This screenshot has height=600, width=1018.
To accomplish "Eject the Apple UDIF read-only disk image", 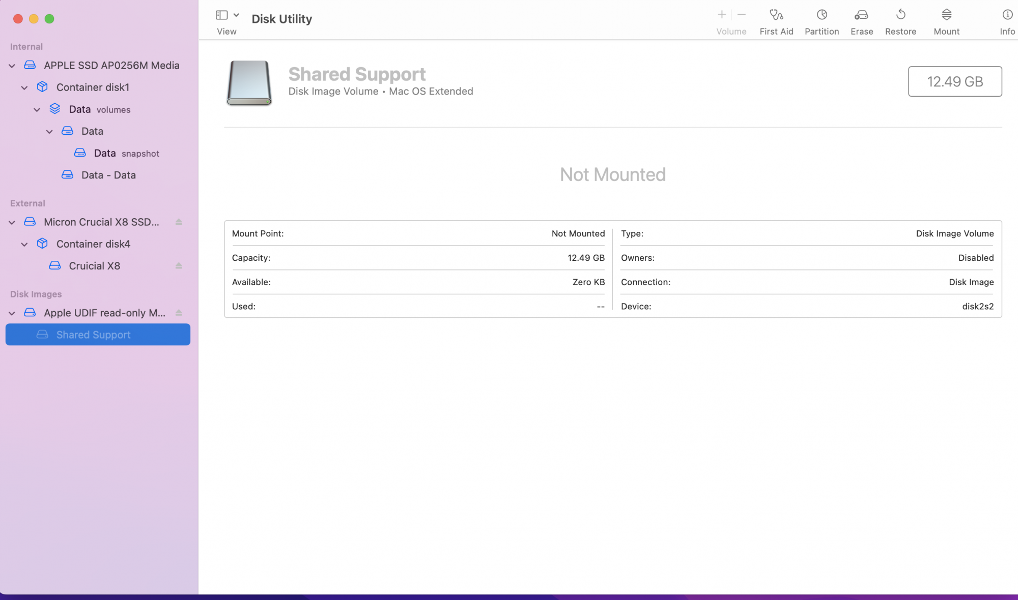I will pos(179,313).
